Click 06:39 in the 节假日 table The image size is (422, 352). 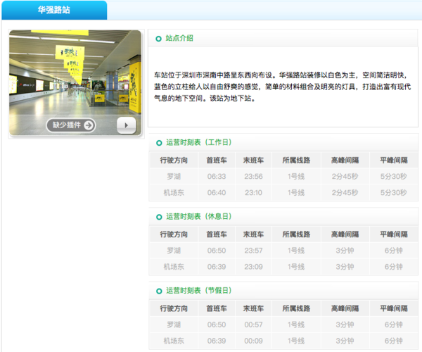217,341
